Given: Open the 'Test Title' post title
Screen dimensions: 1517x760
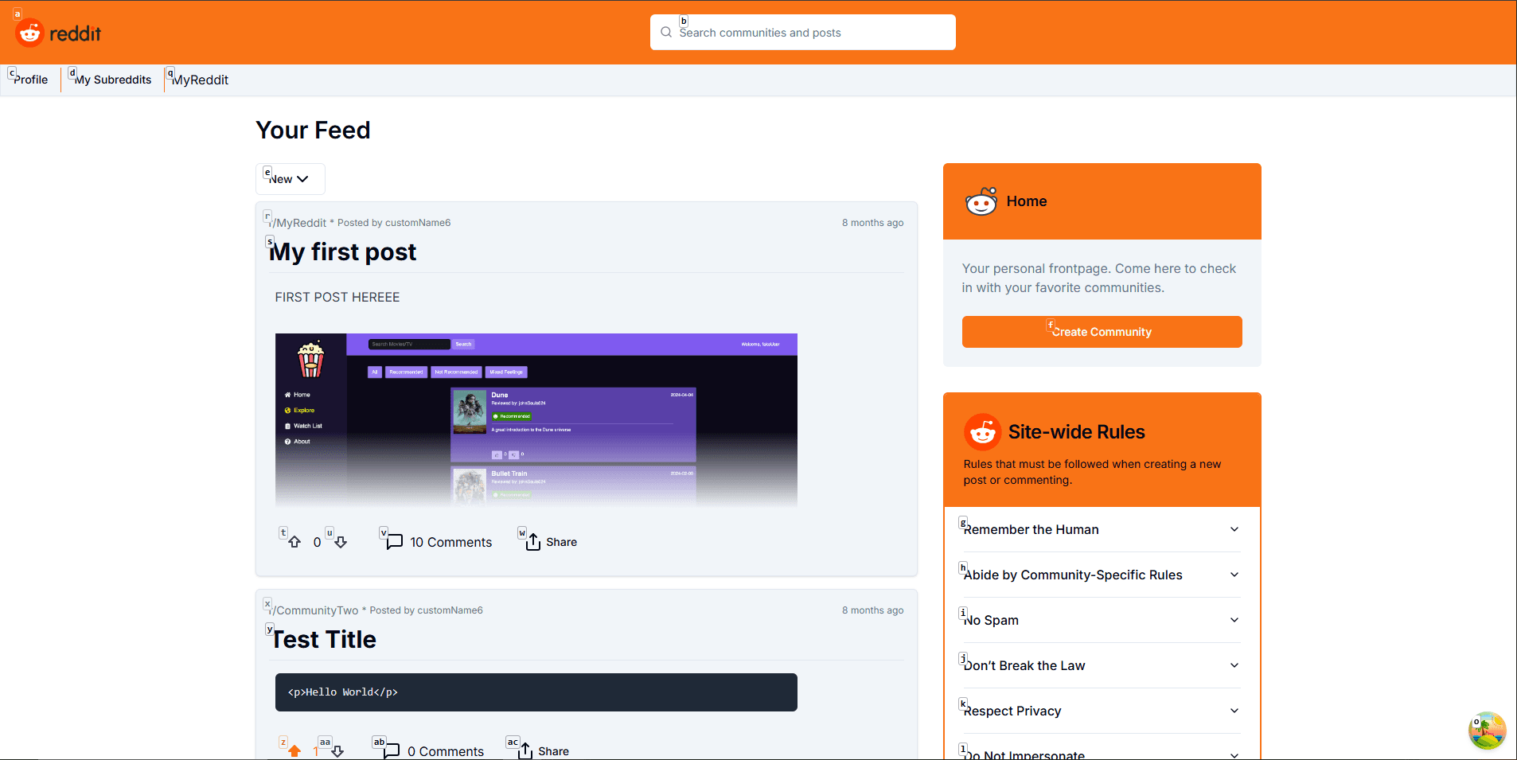Looking at the screenshot, I should pyautogui.click(x=324, y=640).
